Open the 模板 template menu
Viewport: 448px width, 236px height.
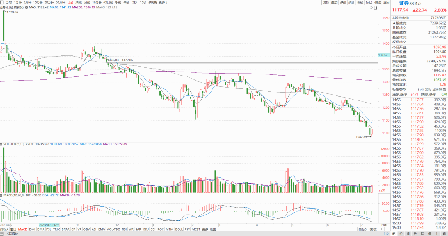[373, 229]
